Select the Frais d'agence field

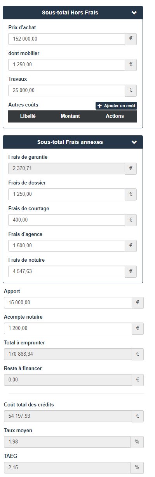click(x=66, y=246)
